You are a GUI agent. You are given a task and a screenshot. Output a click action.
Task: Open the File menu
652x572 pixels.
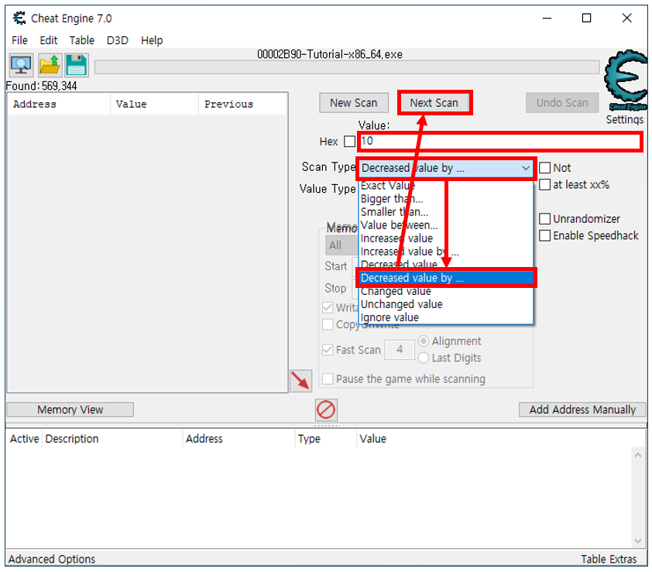tap(19, 40)
